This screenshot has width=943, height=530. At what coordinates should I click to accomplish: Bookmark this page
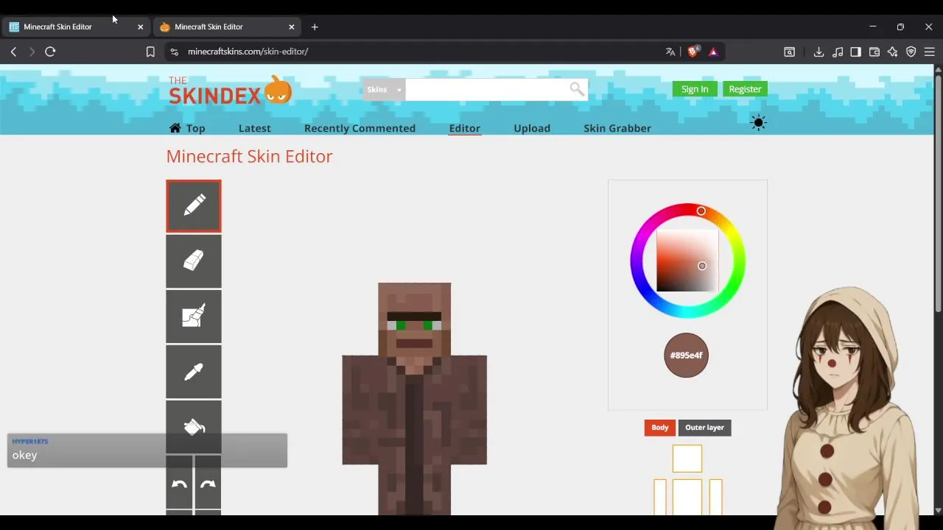[150, 52]
